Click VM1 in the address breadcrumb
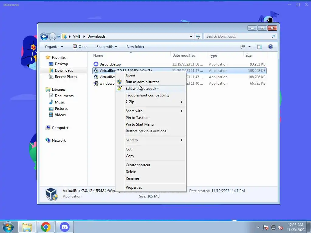This screenshot has height=233, width=311. point(77,36)
